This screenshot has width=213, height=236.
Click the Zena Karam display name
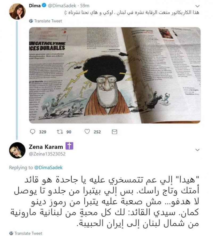click(x=46, y=147)
